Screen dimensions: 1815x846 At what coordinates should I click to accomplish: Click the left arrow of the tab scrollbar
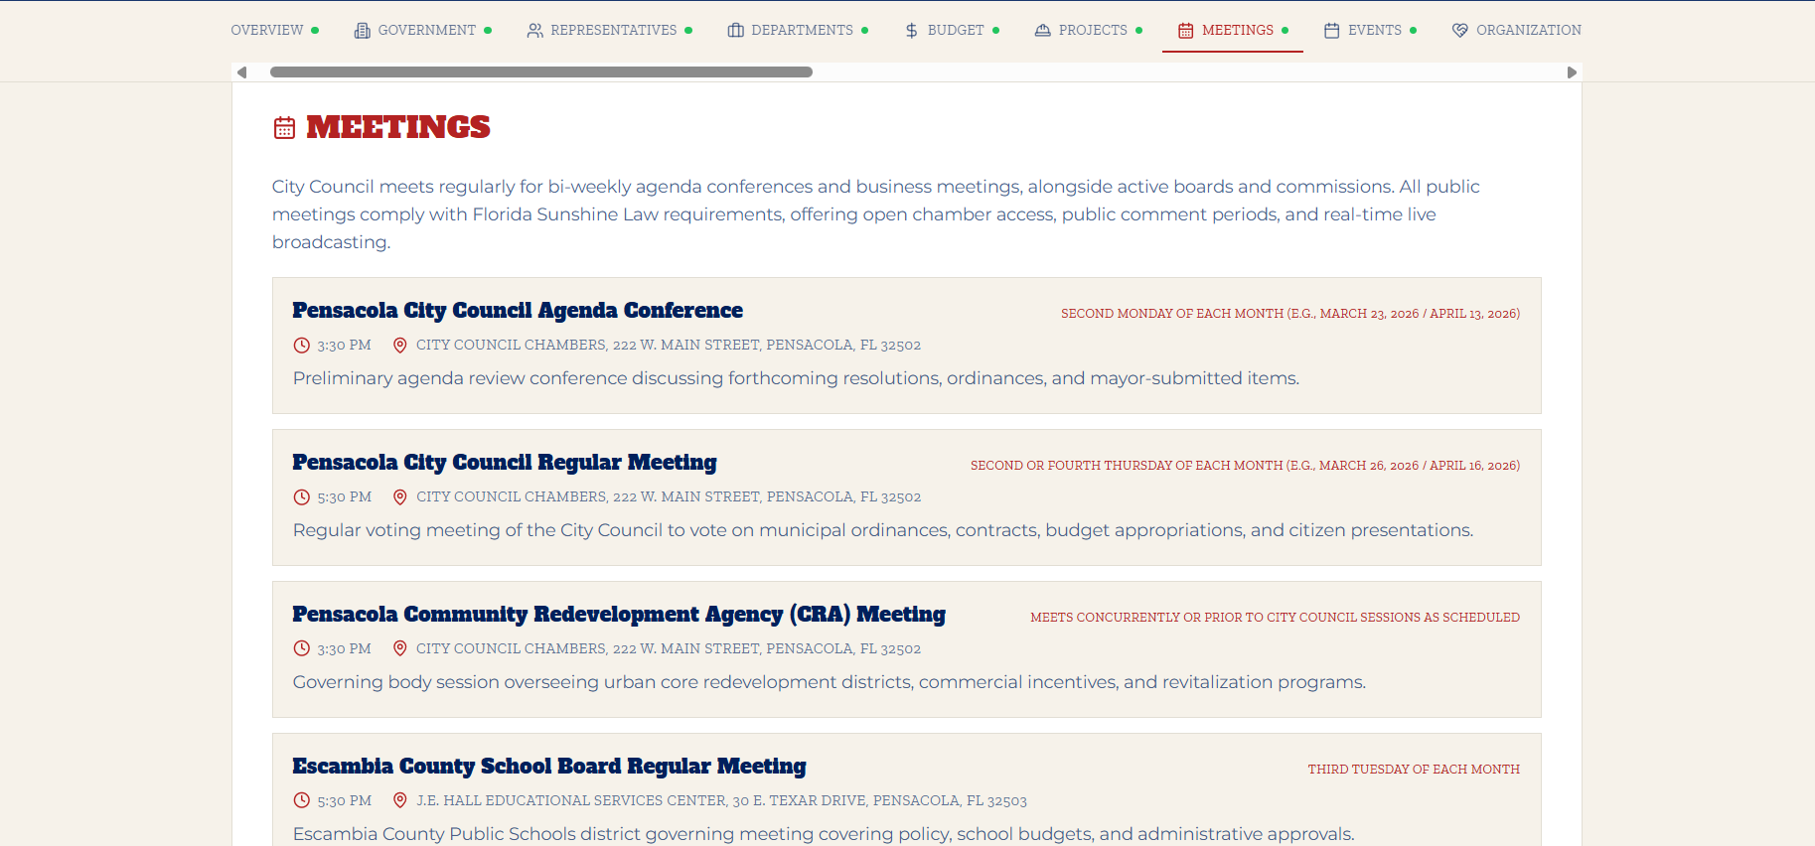(241, 72)
